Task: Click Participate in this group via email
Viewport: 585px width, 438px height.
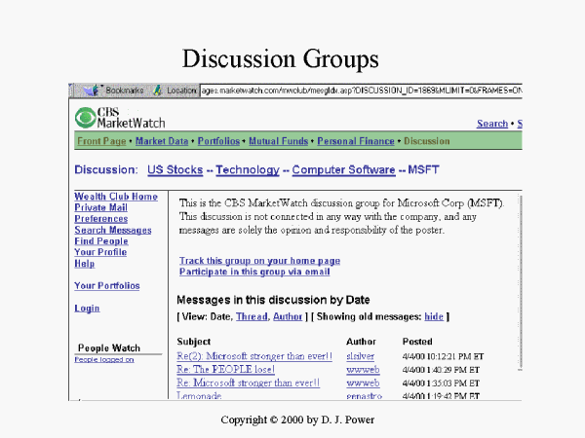Action: tap(254, 272)
